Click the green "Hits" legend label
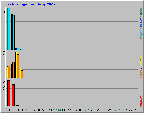This screenshot has width=144, height=113. [x=141, y=12]
